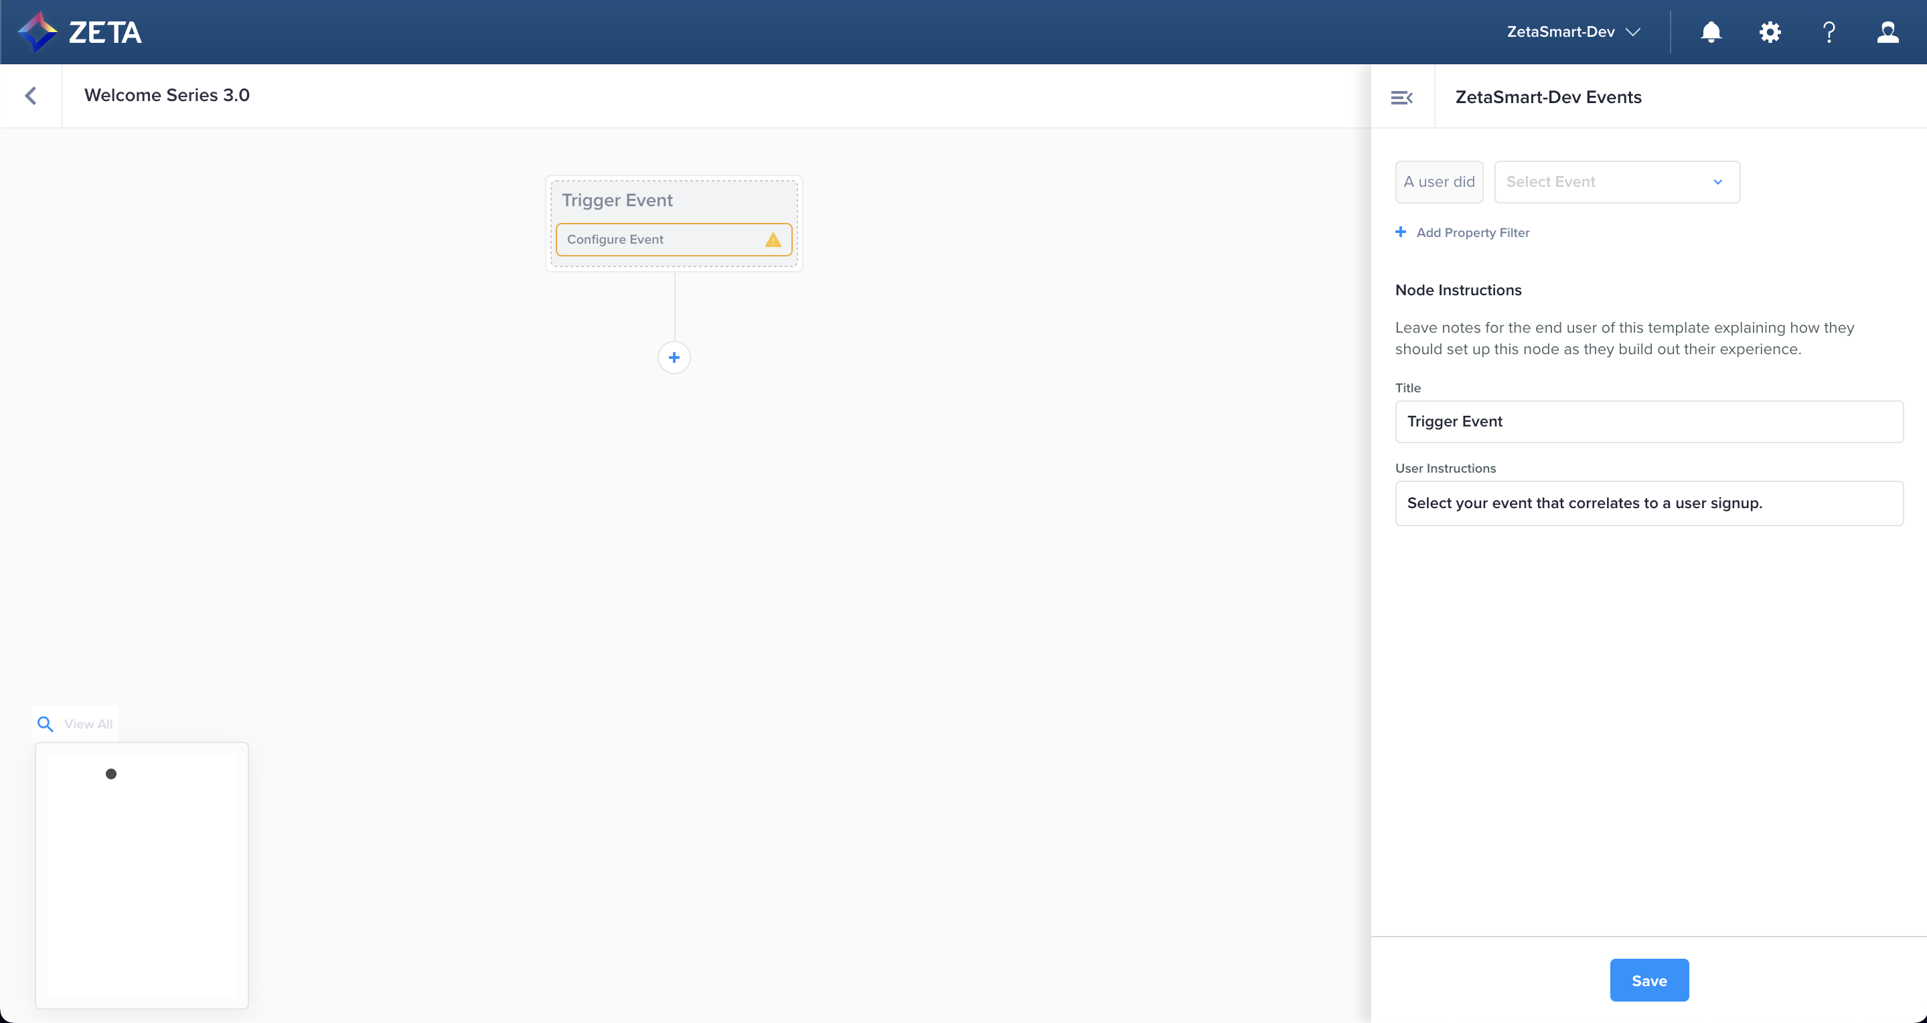Click the View All magnifier icon
1927x1023 pixels.
(46, 724)
